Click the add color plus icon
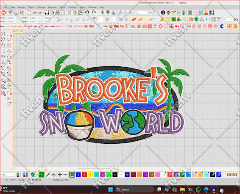This screenshot has width=240, height=194. click(60, 175)
